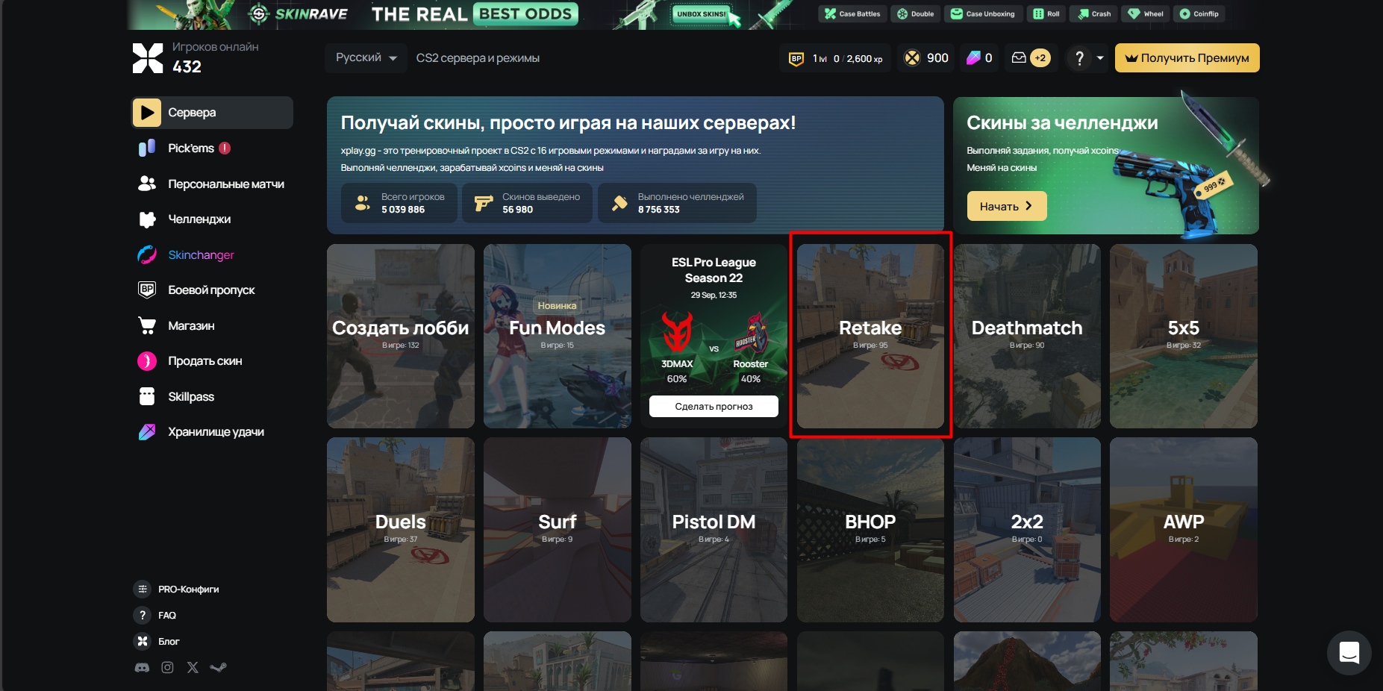Open the Steam icon link in footer
Image resolution: width=1383 pixels, height=691 pixels.
[218, 668]
